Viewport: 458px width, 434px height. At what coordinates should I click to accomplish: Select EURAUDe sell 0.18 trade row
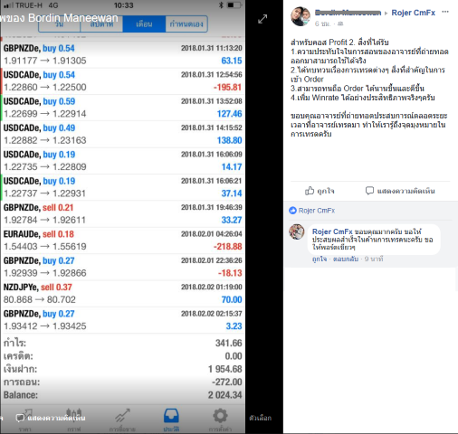(122, 241)
